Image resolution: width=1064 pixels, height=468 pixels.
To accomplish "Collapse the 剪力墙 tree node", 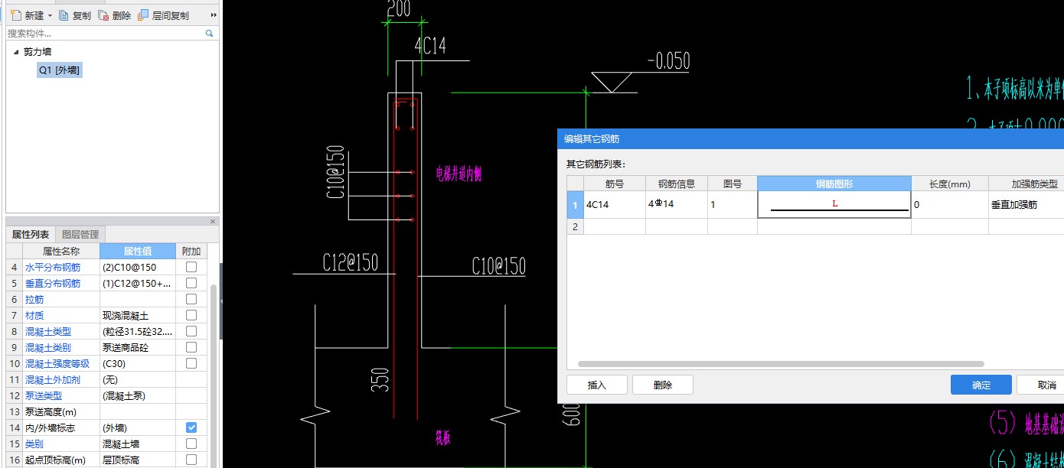I will 16,52.
